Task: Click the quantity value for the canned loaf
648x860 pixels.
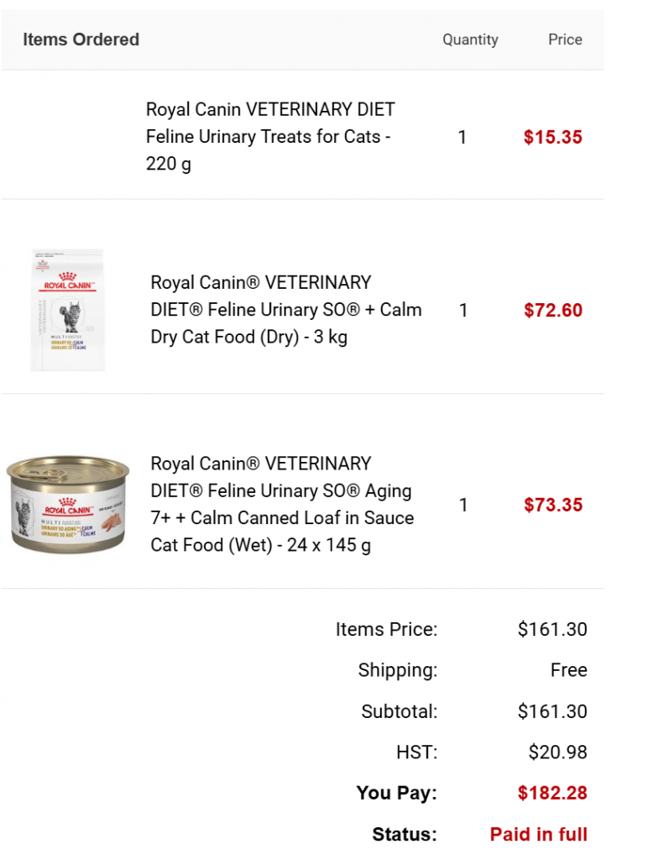Action: pyautogui.click(x=463, y=505)
